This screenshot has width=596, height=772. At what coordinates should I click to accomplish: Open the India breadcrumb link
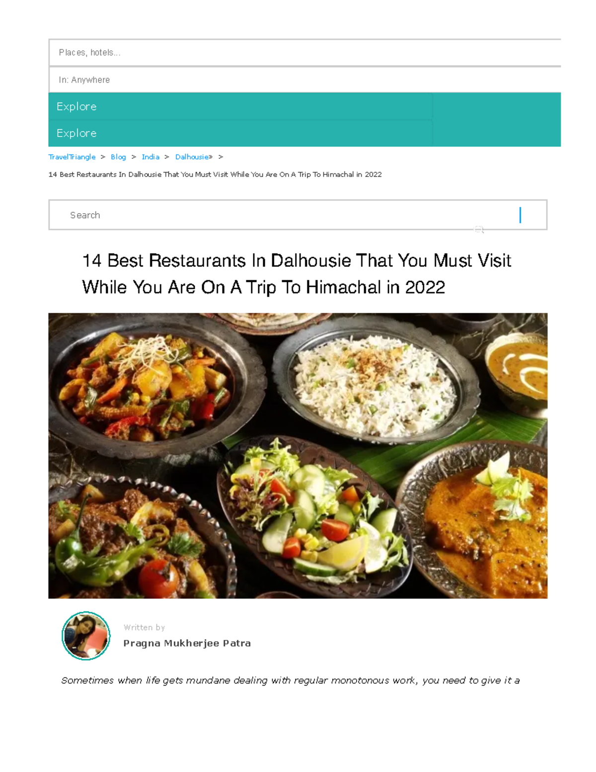point(150,157)
